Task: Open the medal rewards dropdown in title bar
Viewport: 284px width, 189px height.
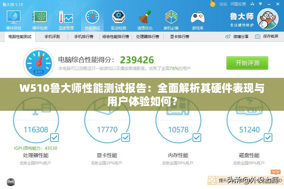Action: click(x=213, y=4)
